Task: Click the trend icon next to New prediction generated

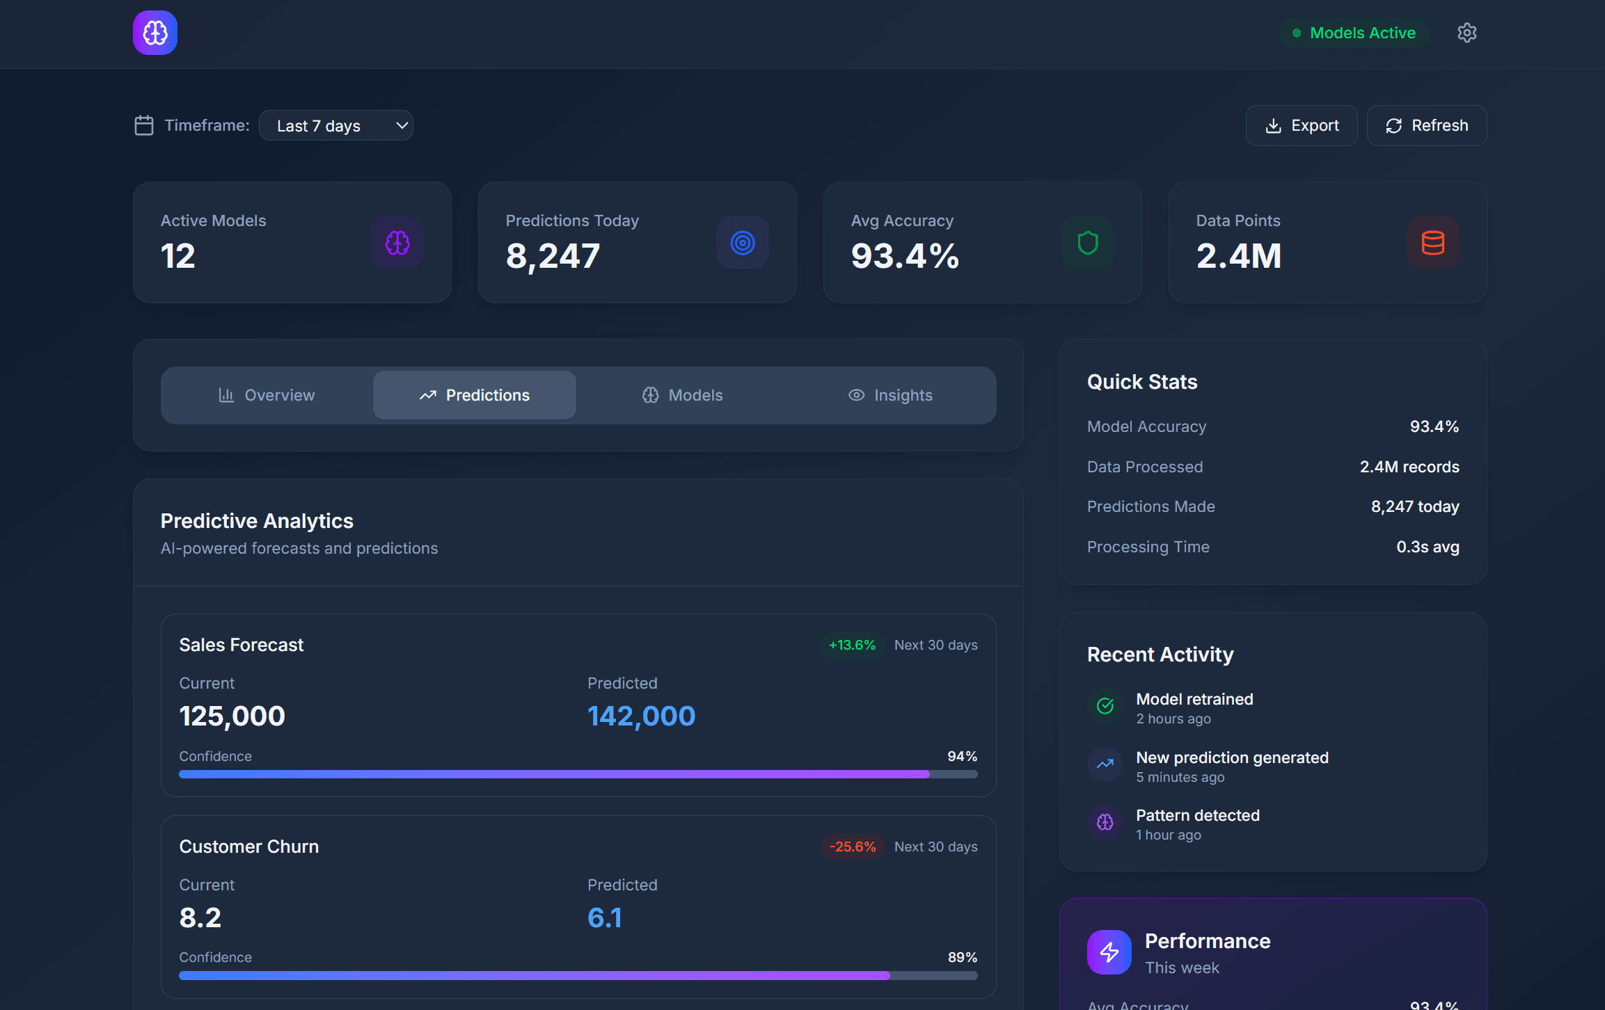Action: tap(1105, 764)
